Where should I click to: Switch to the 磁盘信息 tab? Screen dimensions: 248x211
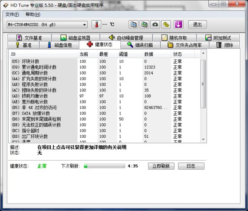[x=59, y=45]
